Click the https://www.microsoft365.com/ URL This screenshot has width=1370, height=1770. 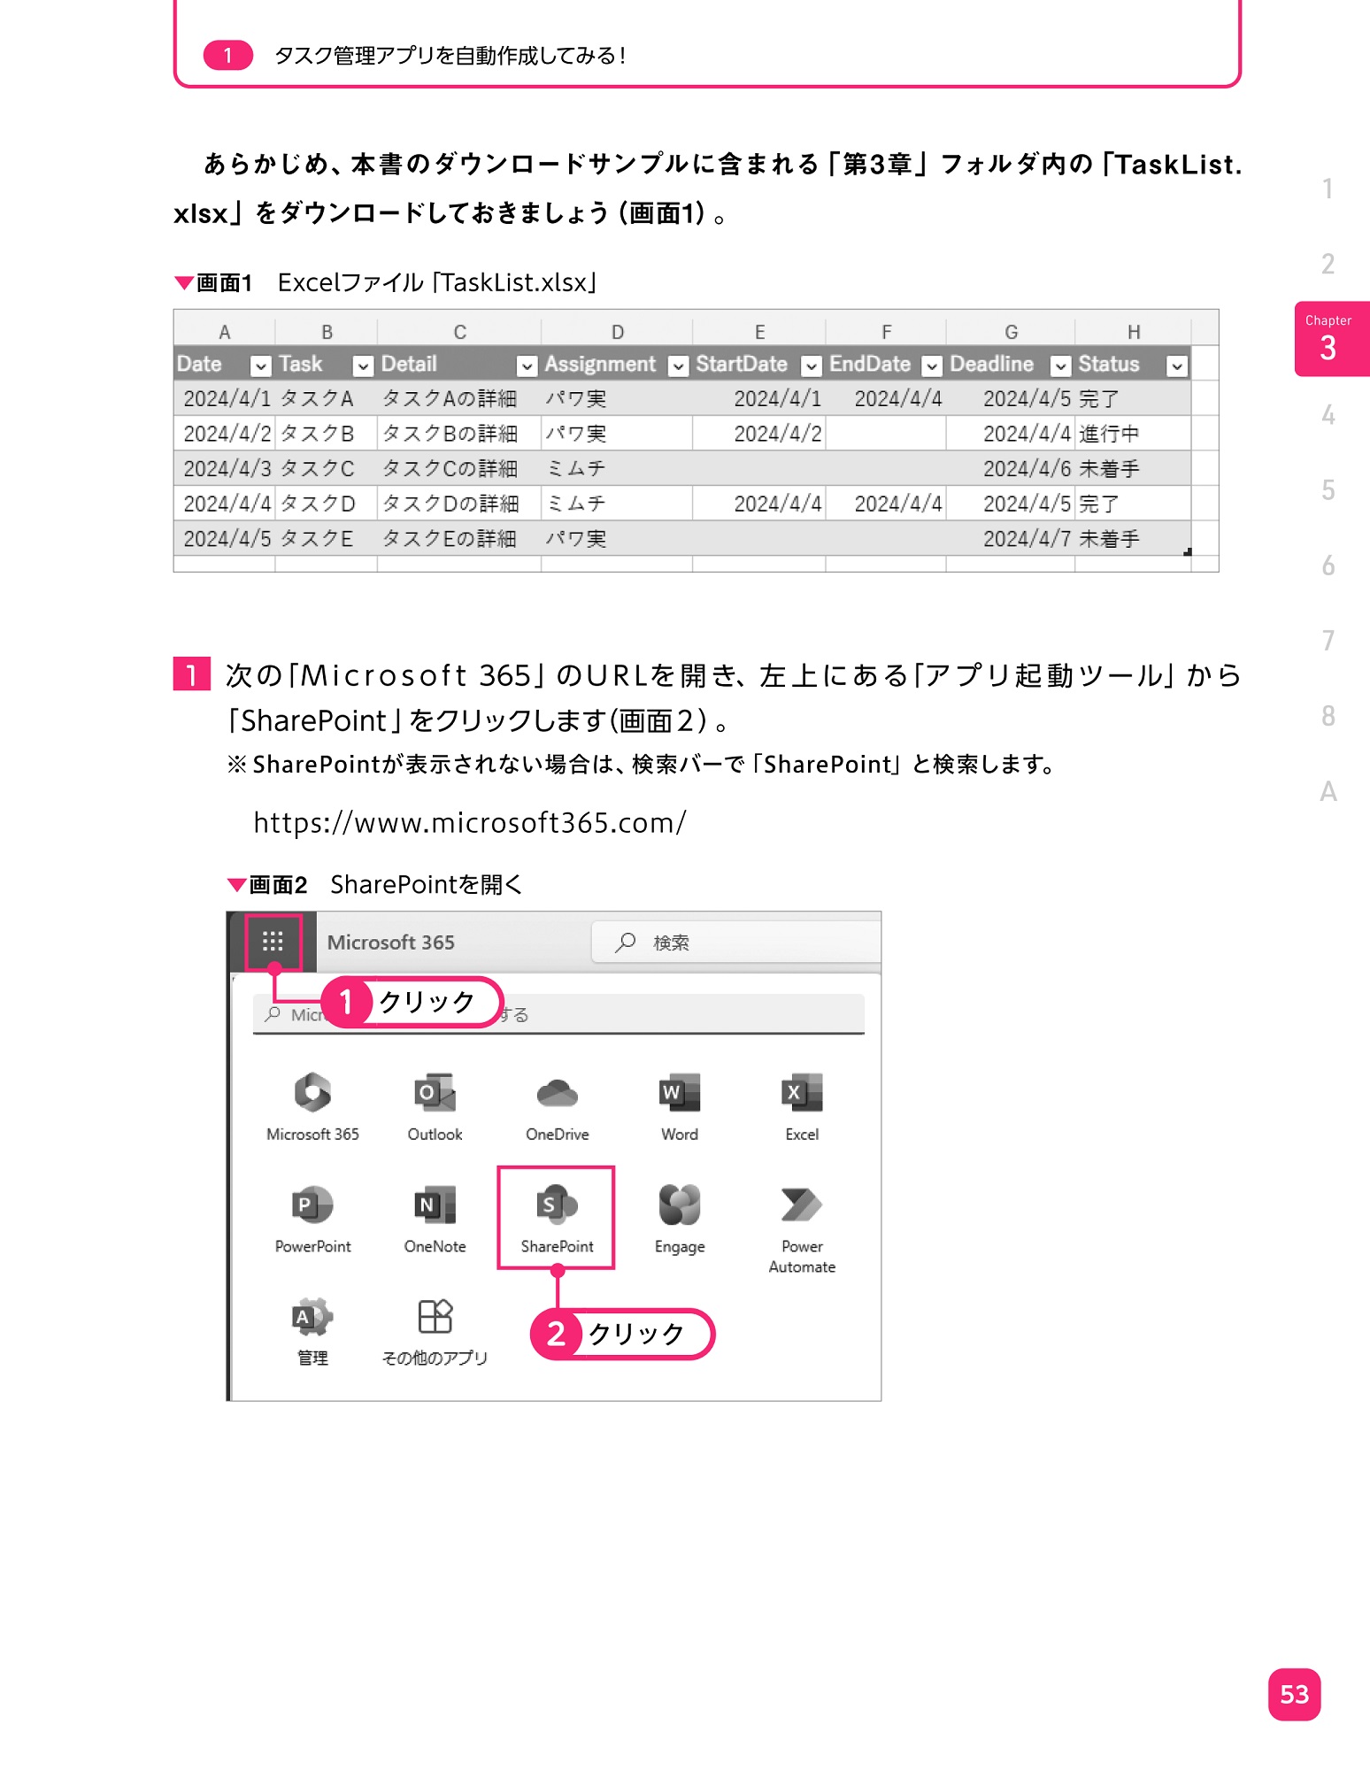(469, 823)
